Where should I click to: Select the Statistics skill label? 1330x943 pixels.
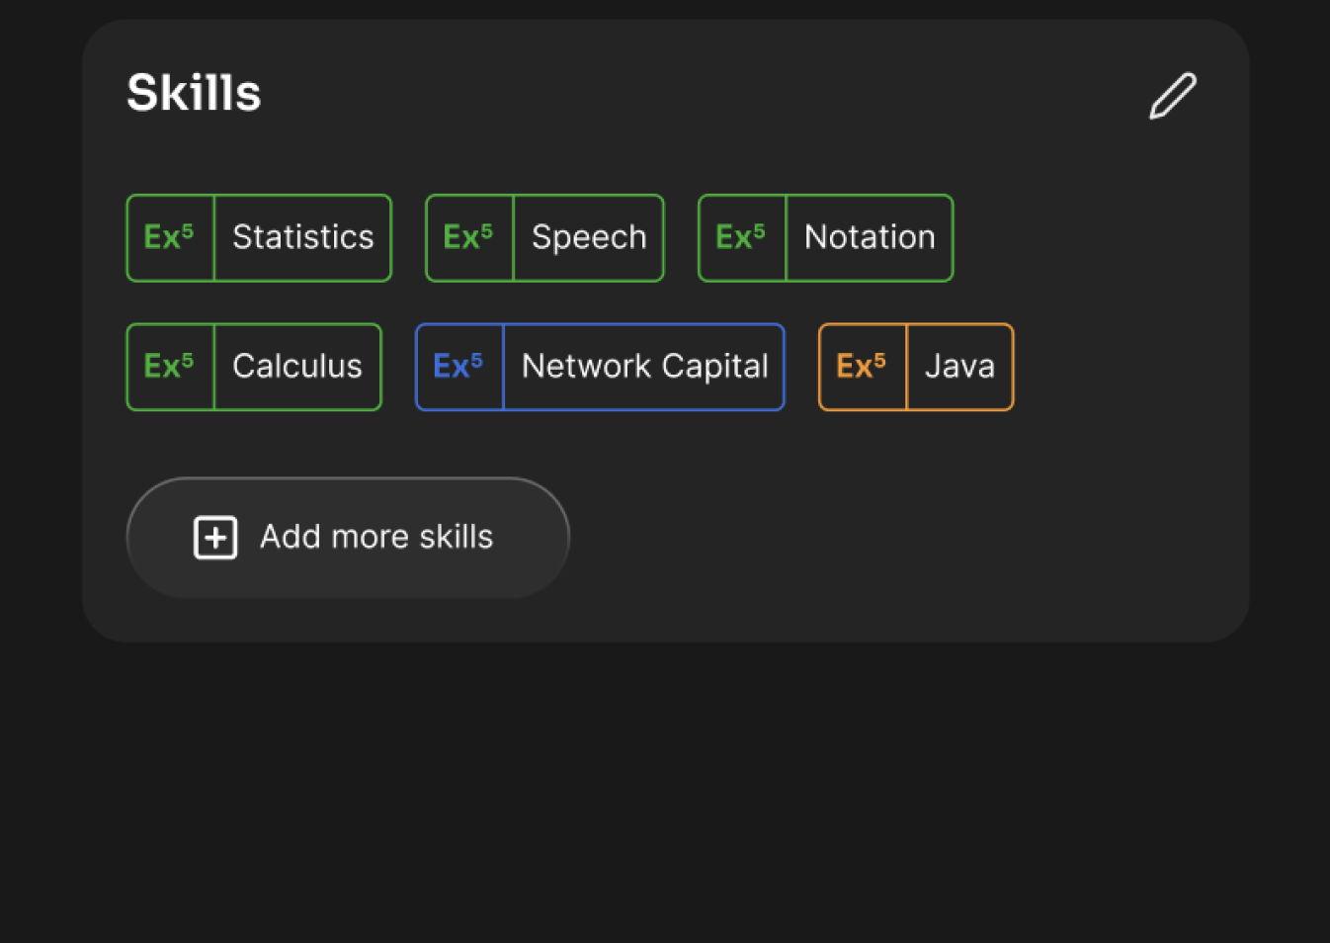point(302,238)
